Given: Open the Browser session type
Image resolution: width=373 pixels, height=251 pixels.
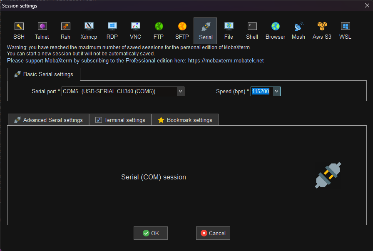Looking at the screenshot, I should tap(275, 31).
